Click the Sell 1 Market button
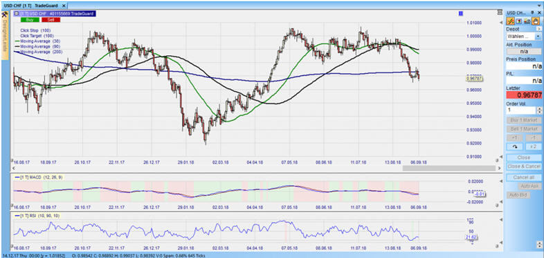The height and width of the screenshot is (258, 544). [x=524, y=128]
